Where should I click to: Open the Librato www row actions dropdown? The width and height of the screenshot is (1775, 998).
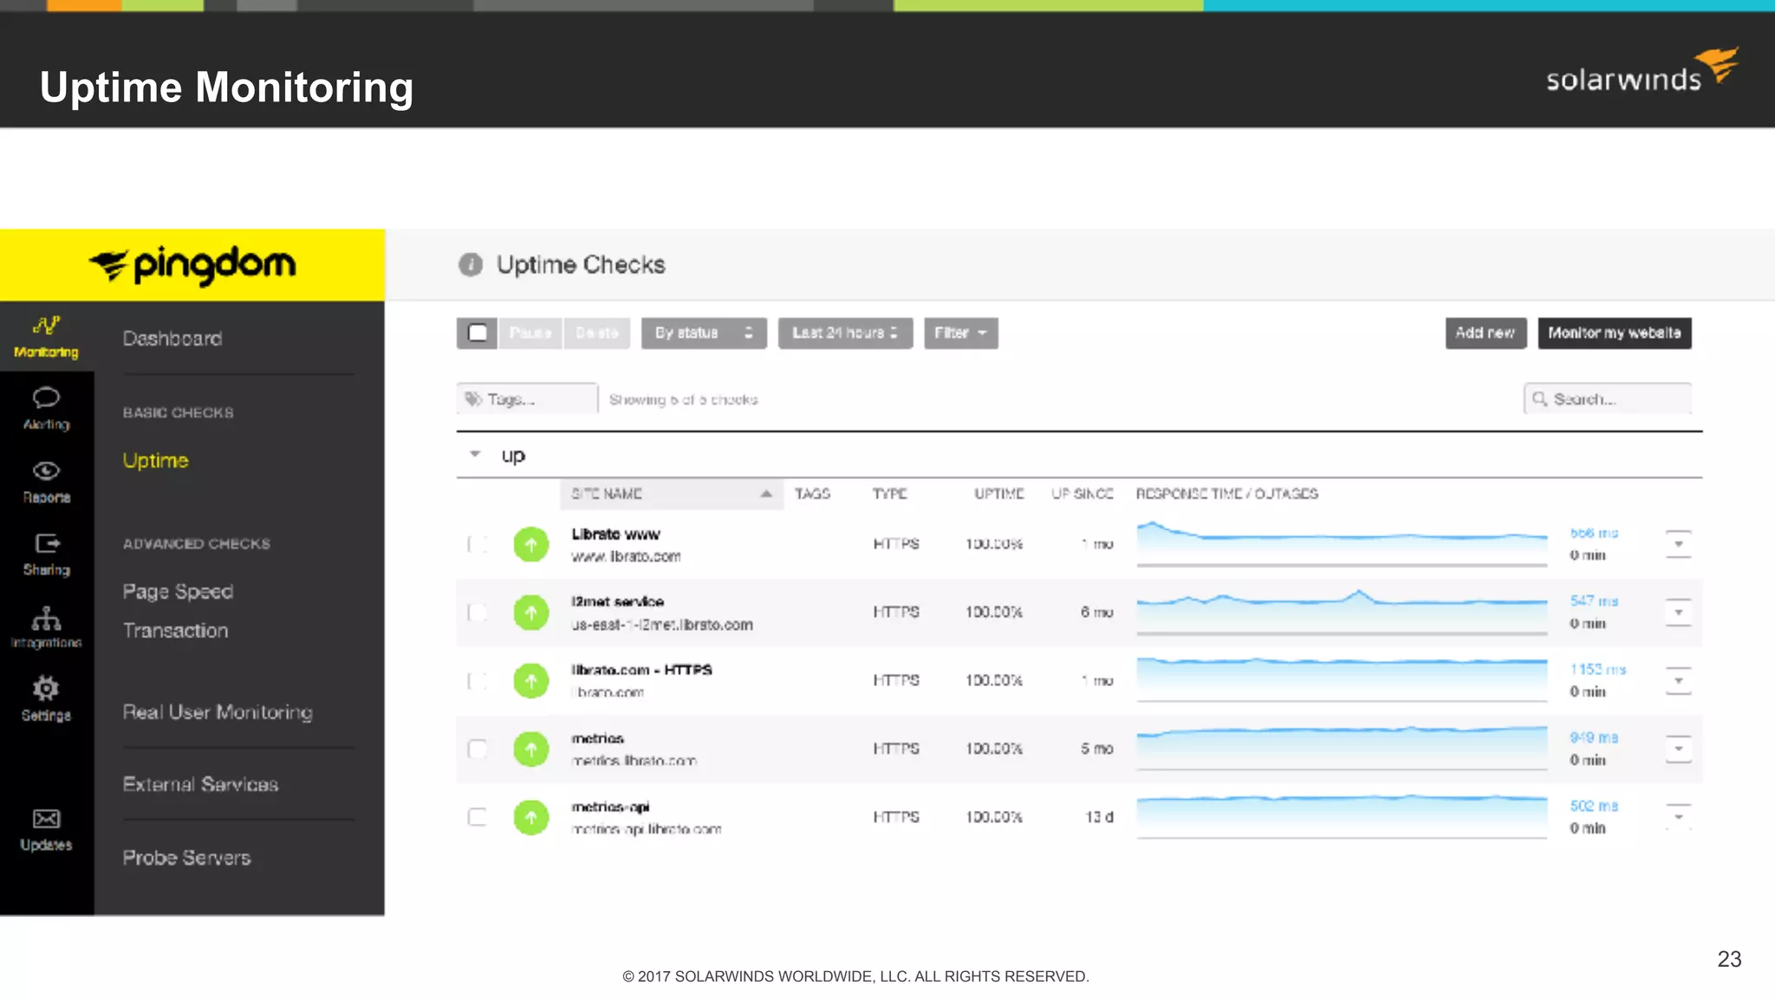(1678, 544)
